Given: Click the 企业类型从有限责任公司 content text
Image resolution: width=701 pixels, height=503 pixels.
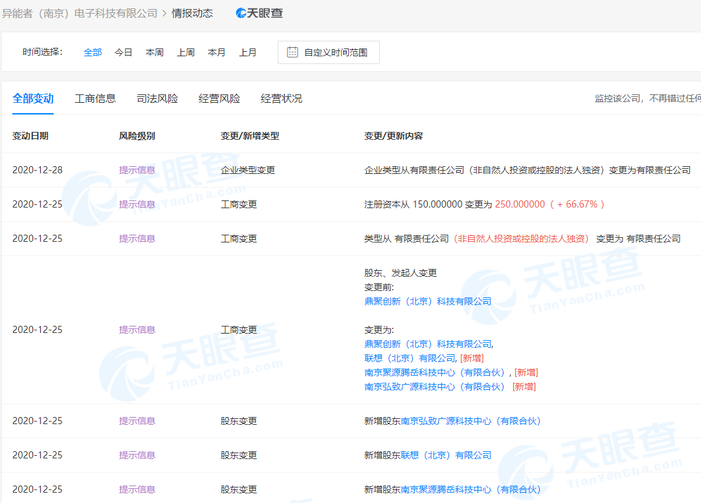Looking at the screenshot, I should coord(528,170).
